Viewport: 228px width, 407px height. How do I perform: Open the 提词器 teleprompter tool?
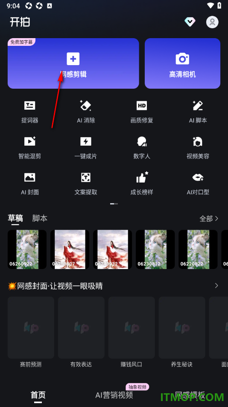pos(30,112)
